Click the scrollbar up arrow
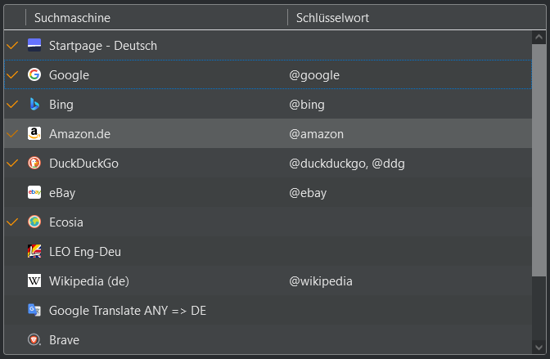Viewport: 550px width, 359px height. (x=539, y=37)
